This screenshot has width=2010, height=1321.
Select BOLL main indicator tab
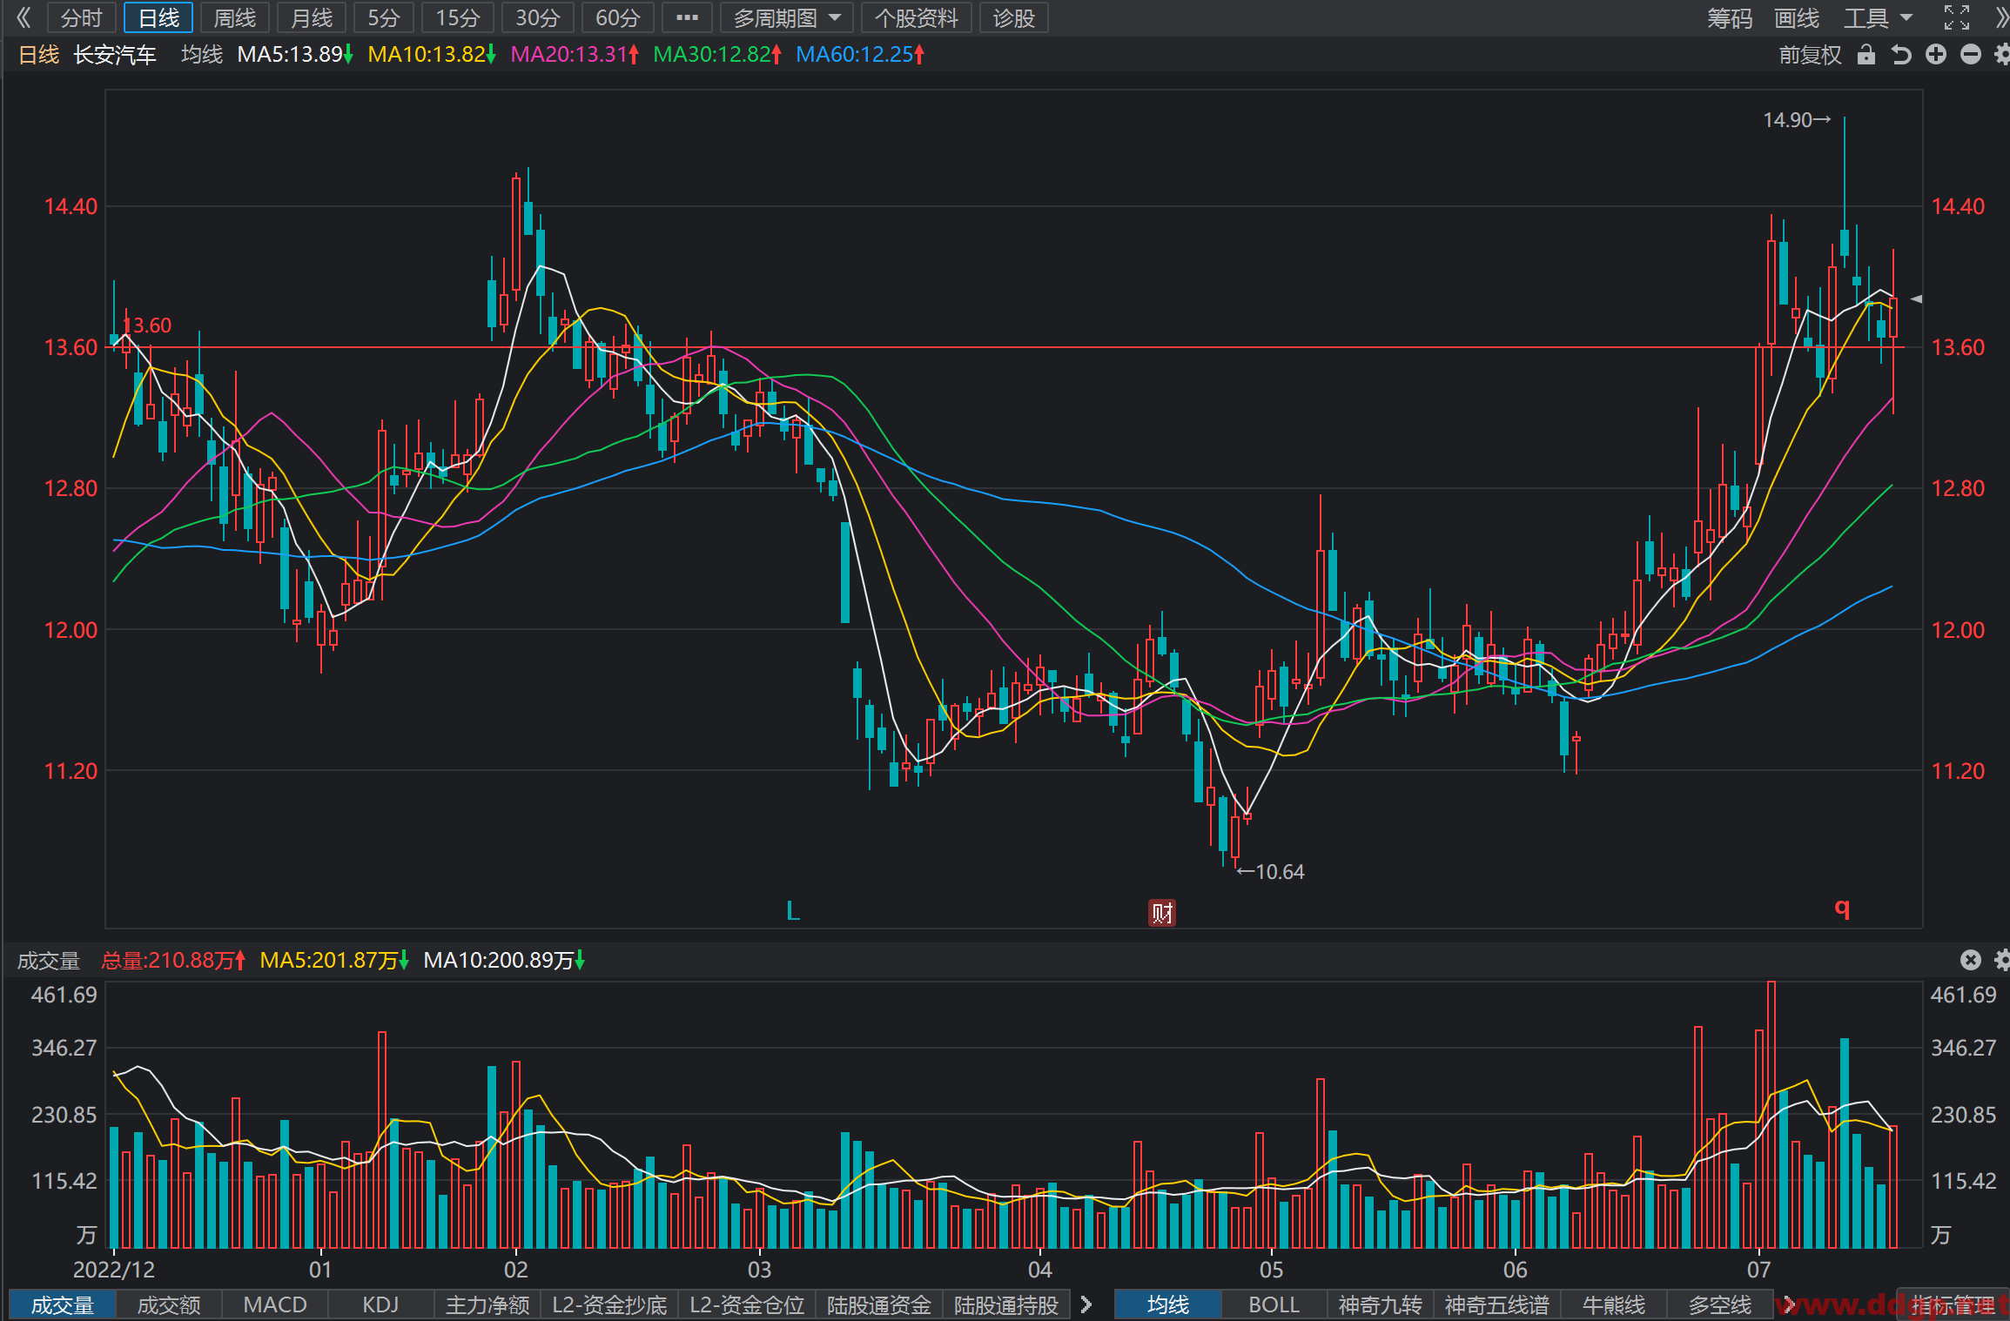click(x=1274, y=1304)
